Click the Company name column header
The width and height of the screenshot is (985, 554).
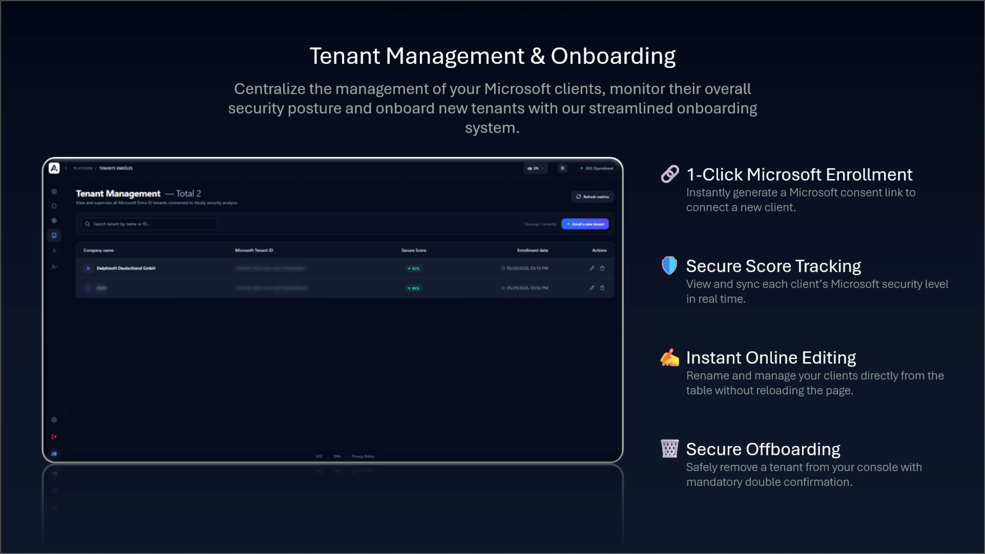point(99,251)
